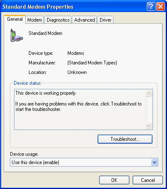Click the '(Standard Modem Types)' manufacturer value

point(92,63)
